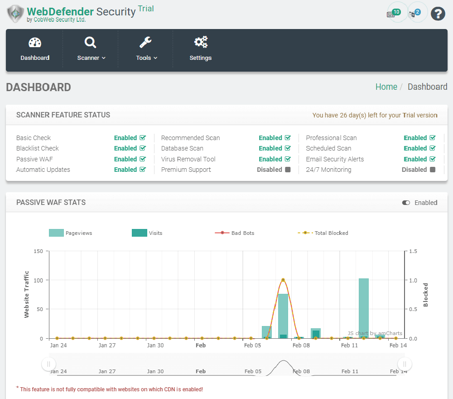
Task: Click the Professional Scan enabled checkmark
Action: point(433,138)
